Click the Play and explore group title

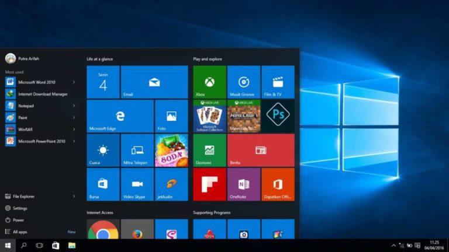tap(208, 59)
